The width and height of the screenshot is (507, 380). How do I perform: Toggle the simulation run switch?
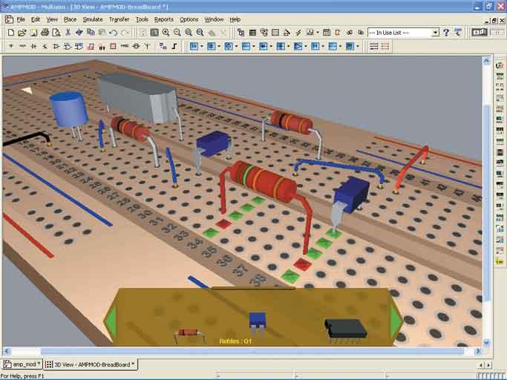pyautogui.click(x=480, y=32)
